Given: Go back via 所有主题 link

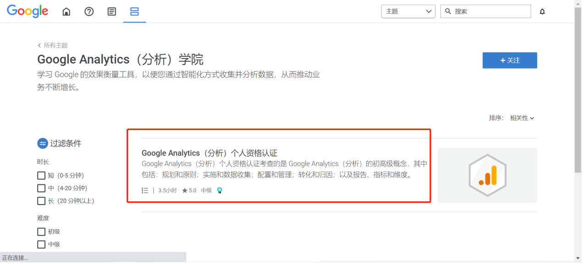Looking at the screenshot, I should pyautogui.click(x=53, y=45).
